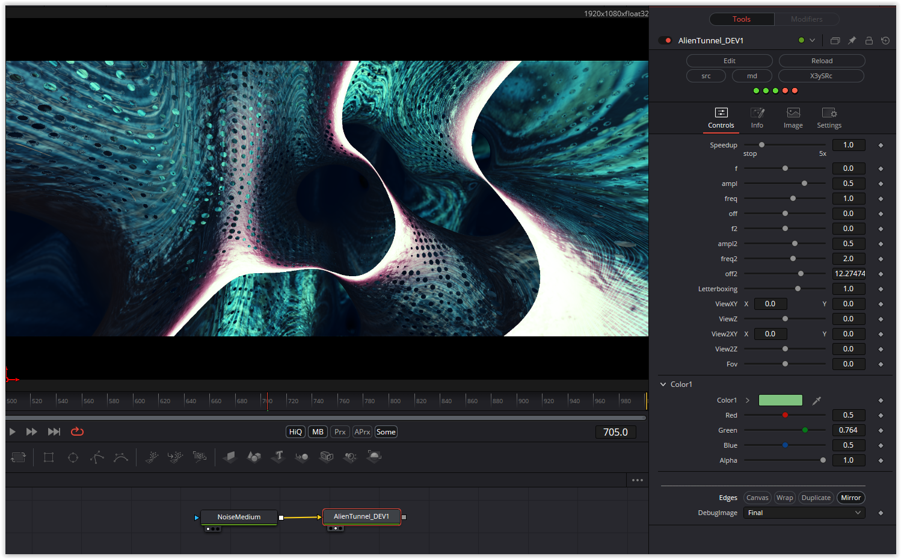Open the Color1 green color swatch
Screen dimensions: 901x559
pos(780,400)
